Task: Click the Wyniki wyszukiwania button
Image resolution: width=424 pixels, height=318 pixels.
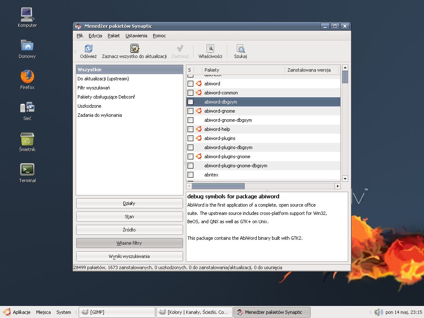Action: coord(129,256)
